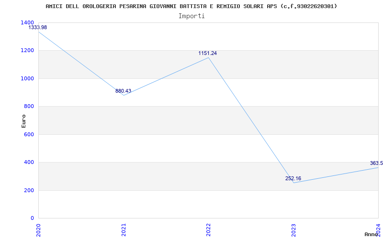Select the 252.16 data label

[x=293, y=178]
